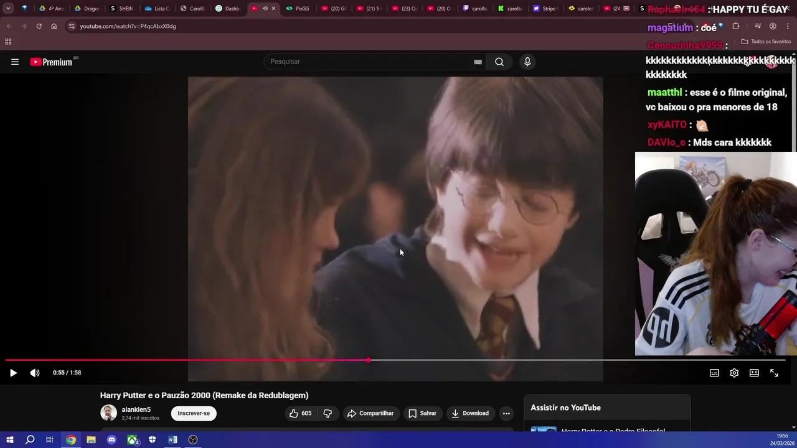Switch to the Dashboard browser tab
Screen dimensions: 797x448
[227, 9]
